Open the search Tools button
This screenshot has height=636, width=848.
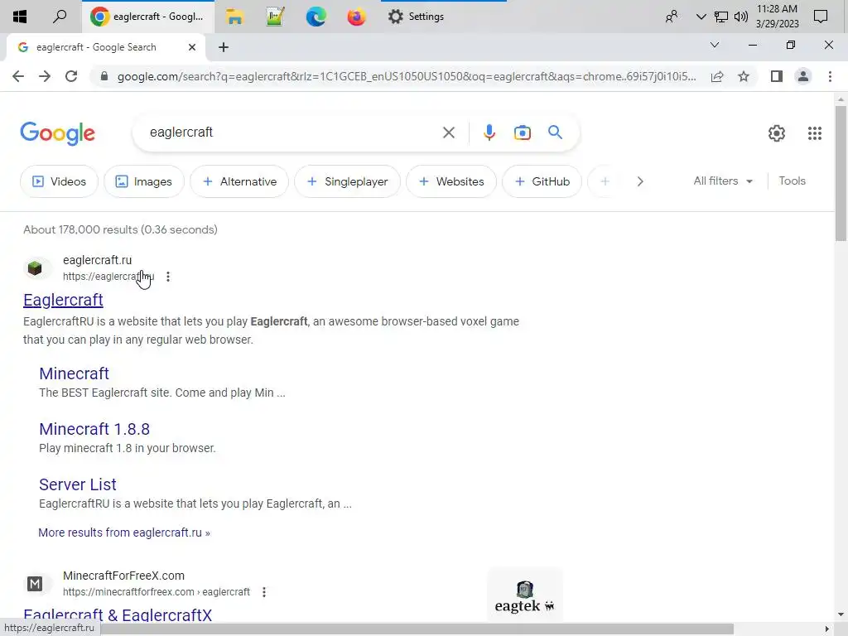coord(792,181)
